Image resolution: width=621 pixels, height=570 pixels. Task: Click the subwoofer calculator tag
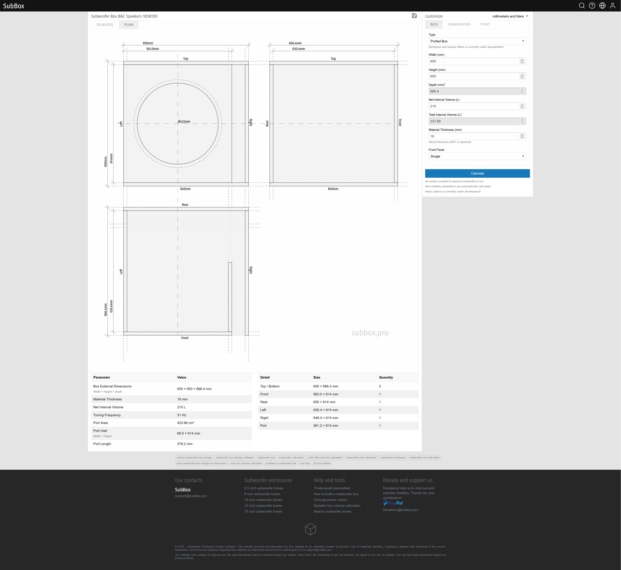[291, 458]
